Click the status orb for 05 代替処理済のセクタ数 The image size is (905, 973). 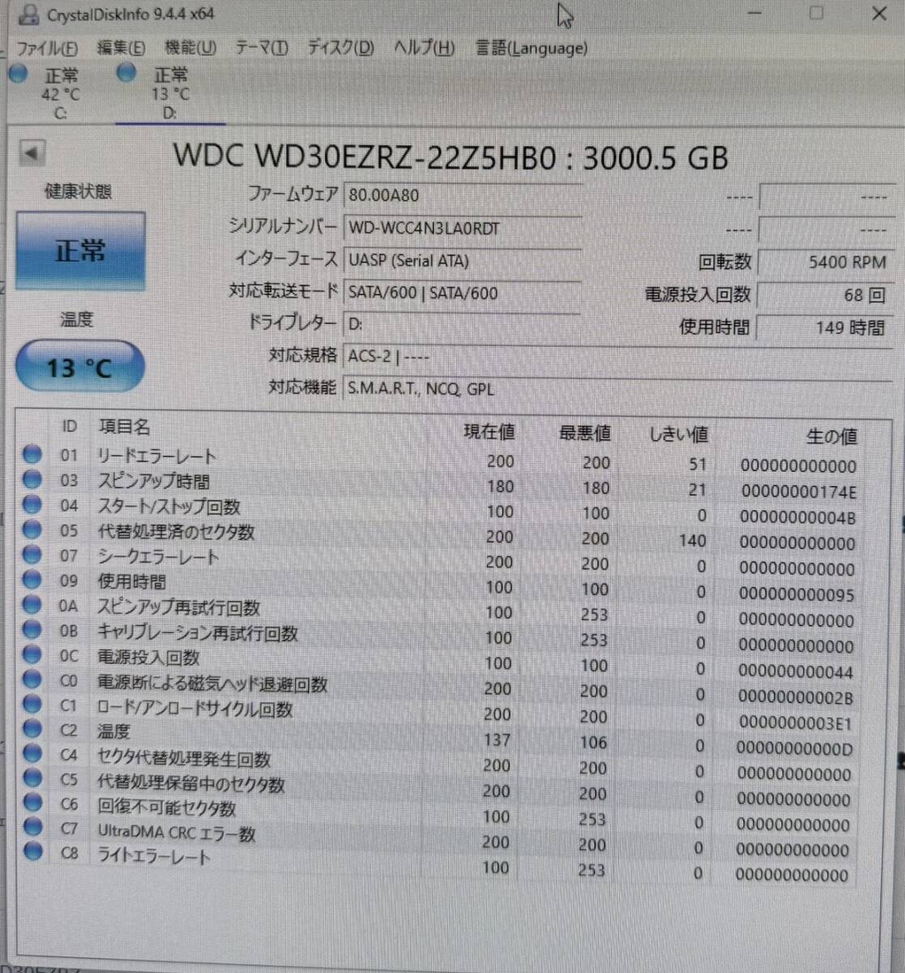click(x=32, y=529)
